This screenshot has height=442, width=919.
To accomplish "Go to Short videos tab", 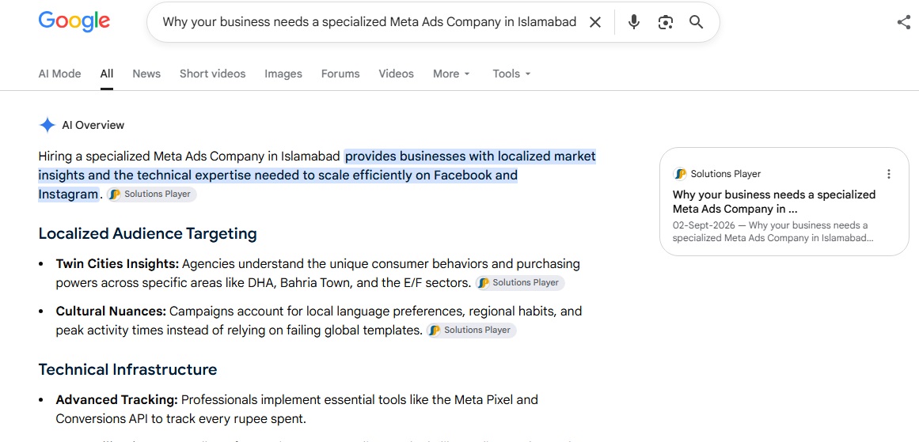I will point(212,74).
